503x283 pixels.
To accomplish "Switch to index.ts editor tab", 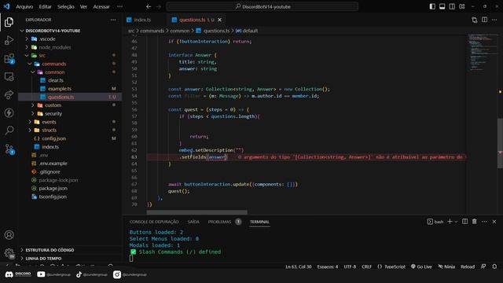I will coord(142,20).
